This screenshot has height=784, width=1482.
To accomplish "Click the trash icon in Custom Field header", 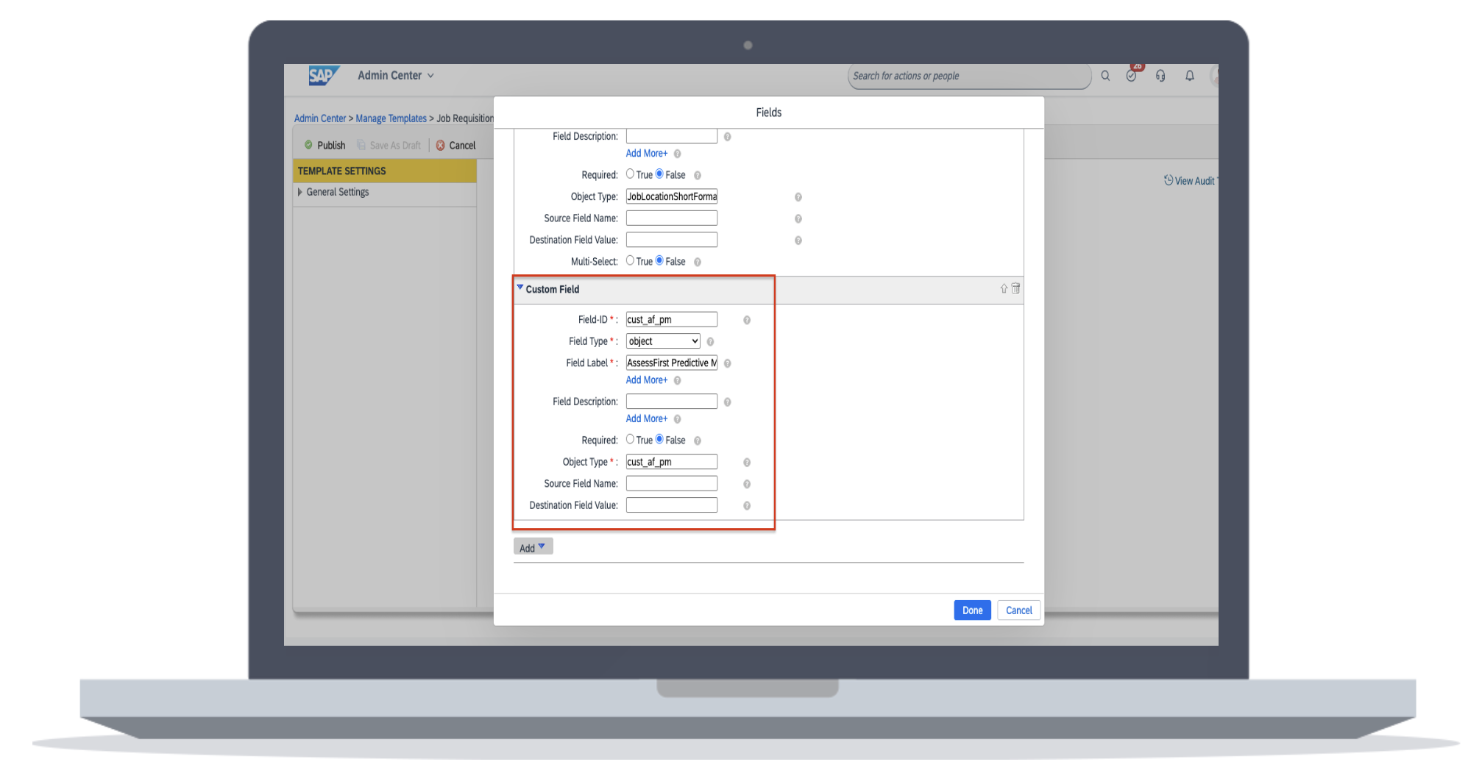I will pyautogui.click(x=1015, y=289).
